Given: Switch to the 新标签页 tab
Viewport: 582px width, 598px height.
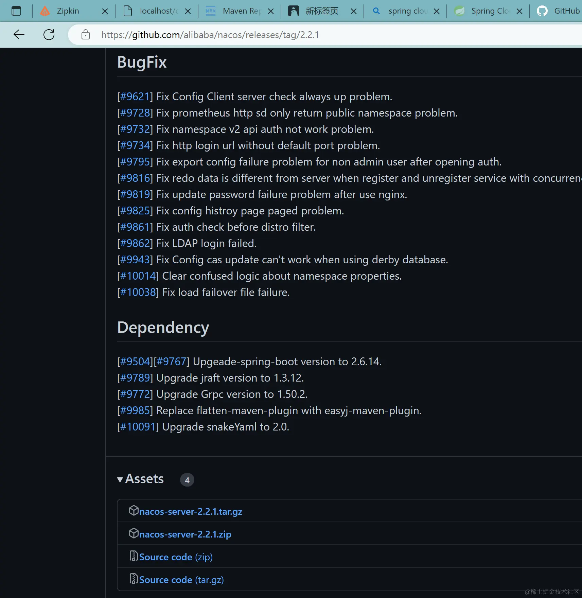Looking at the screenshot, I should (322, 11).
